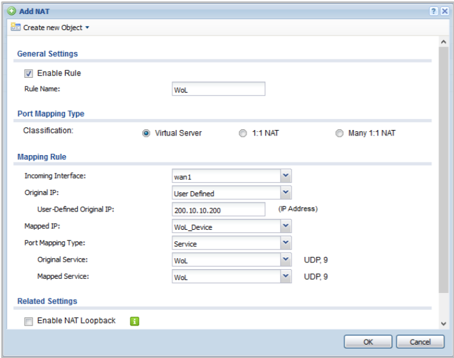Click the green Add NAT title icon
Screen dimensions: 454x358
[11, 11]
